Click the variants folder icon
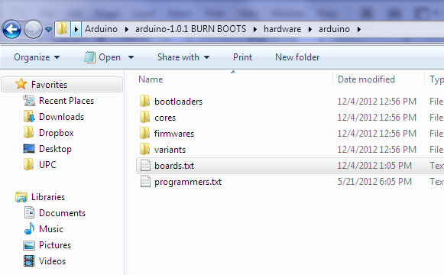 click(x=144, y=149)
